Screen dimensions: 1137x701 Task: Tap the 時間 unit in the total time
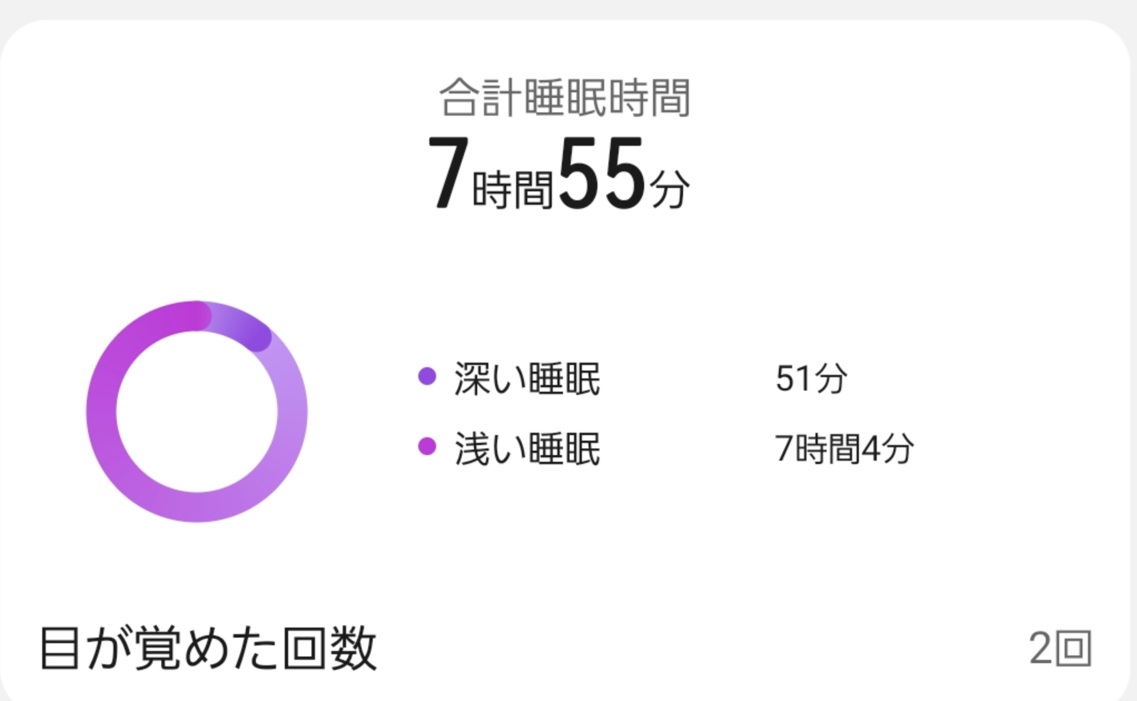tap(513, 190)
